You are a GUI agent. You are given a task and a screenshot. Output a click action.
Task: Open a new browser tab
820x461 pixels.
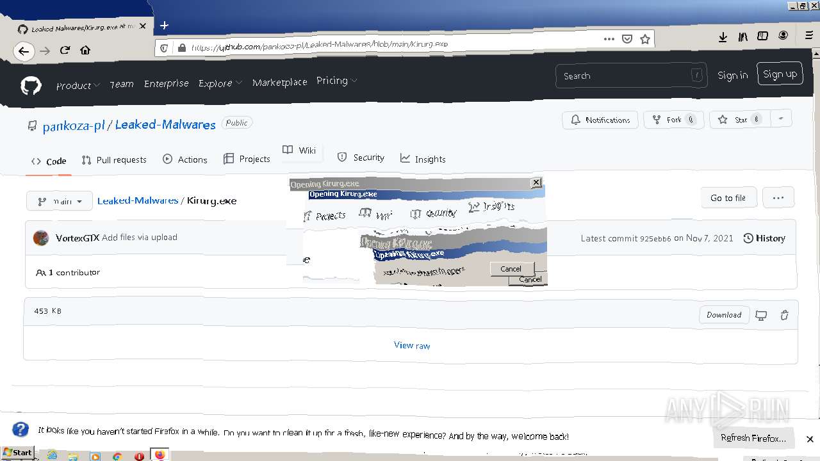[x=164, y=25]
